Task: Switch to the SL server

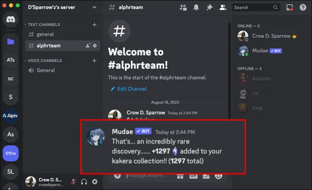Action: coord(10,171)
